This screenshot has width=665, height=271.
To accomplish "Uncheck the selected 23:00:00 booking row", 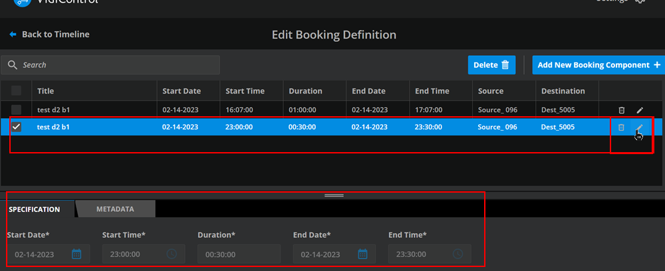I will click(17, 127).
